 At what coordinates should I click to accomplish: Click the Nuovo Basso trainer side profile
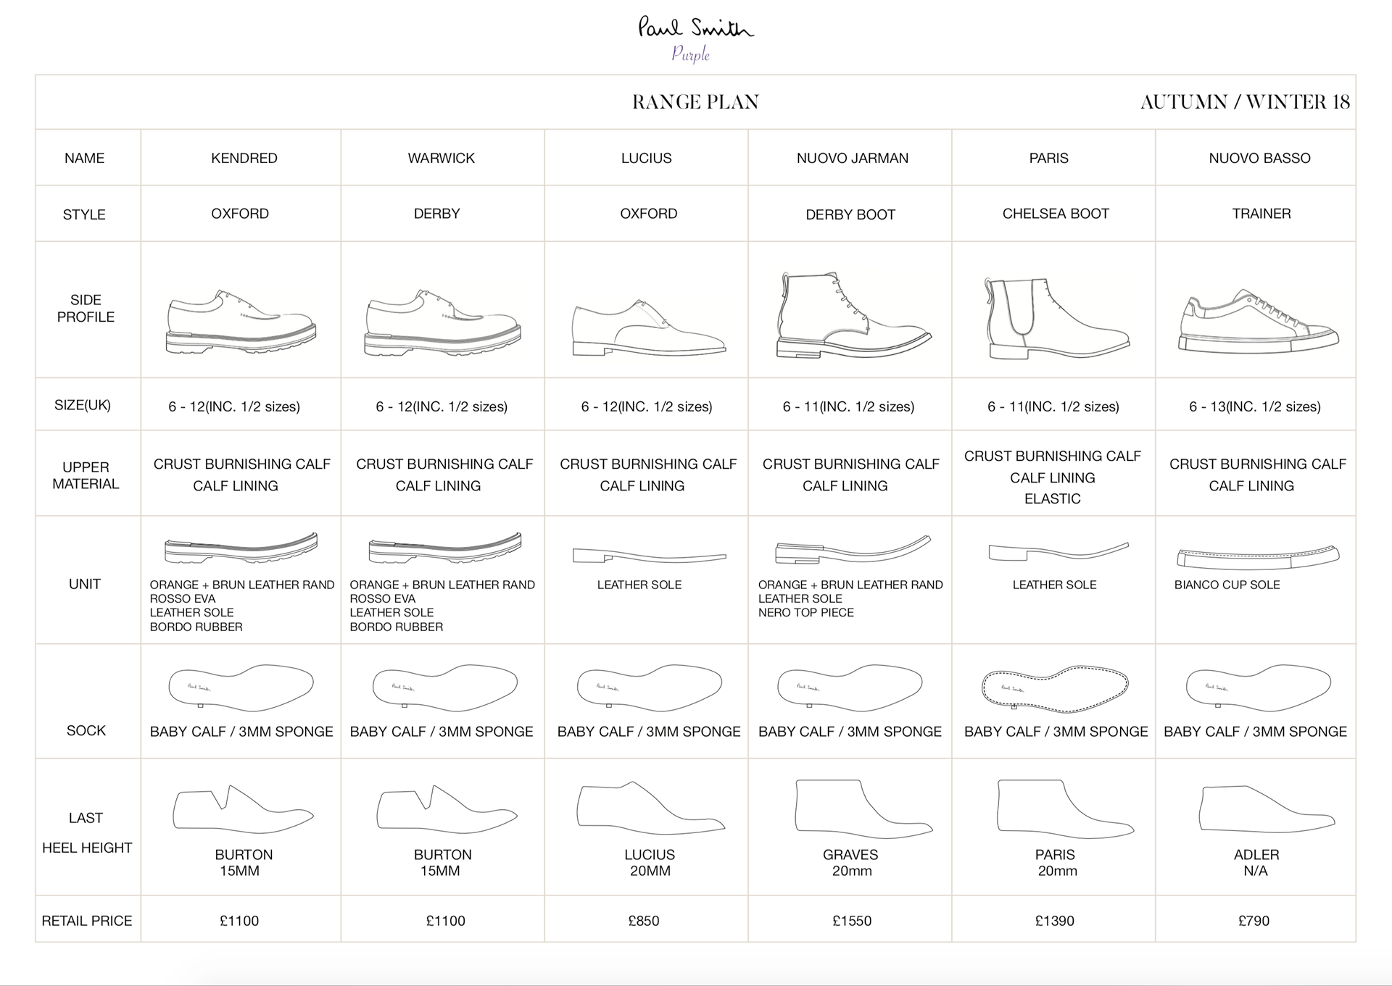coord(1259,324)
